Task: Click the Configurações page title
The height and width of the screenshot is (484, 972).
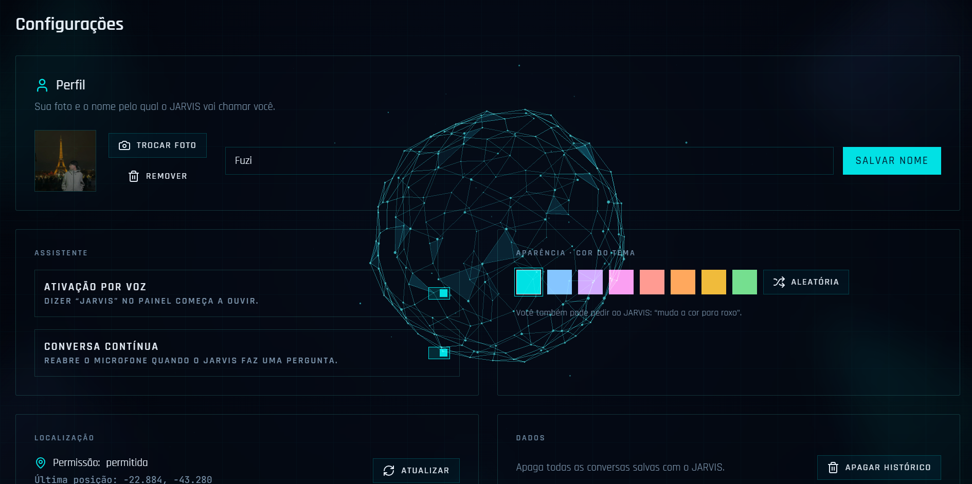Action: 69,24
